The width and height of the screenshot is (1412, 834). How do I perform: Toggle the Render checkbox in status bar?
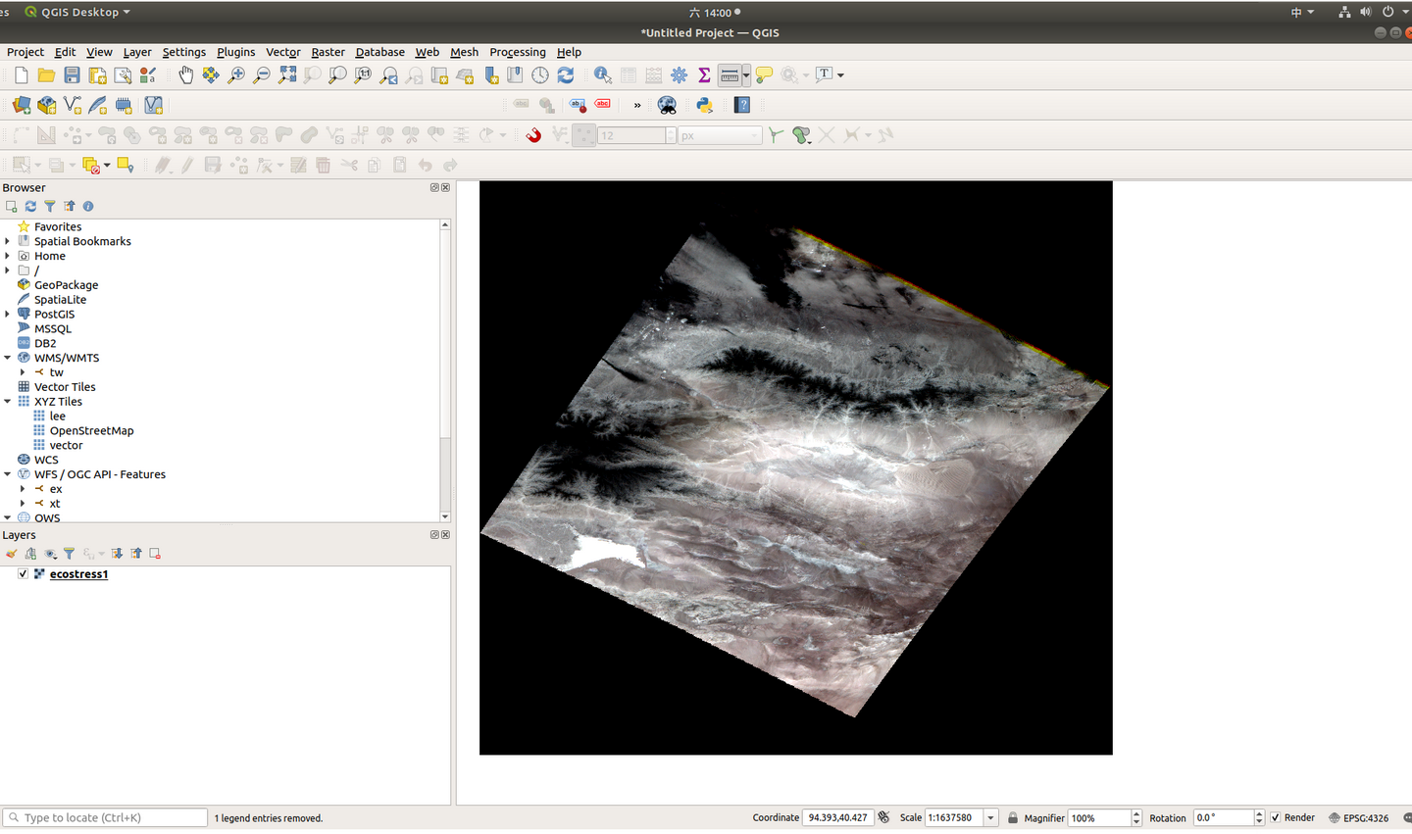1276,817
